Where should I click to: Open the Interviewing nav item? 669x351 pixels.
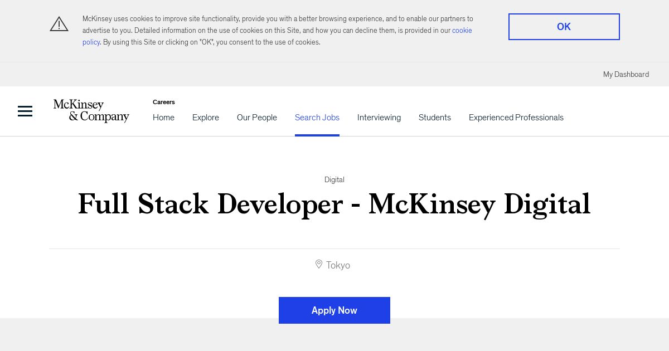pyautogui.click(x=379, y=118)
